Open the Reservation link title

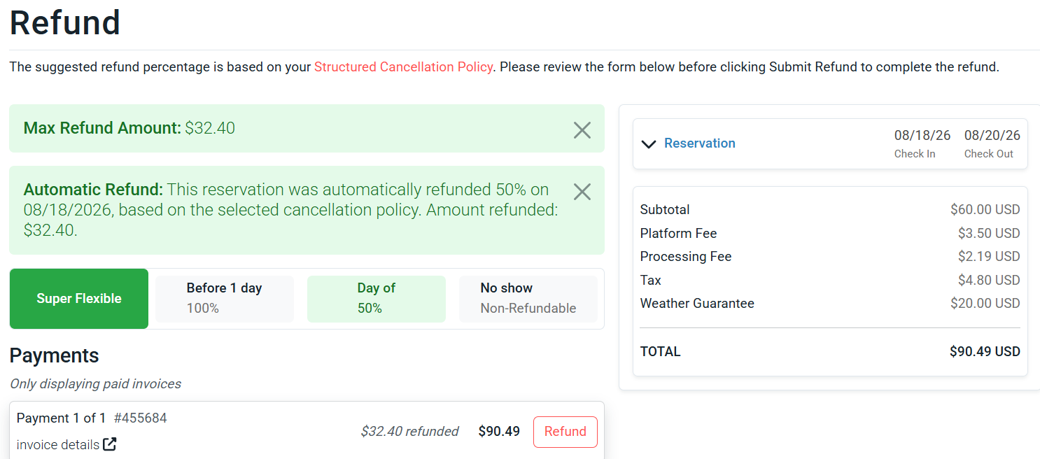[x=700, y=143]
